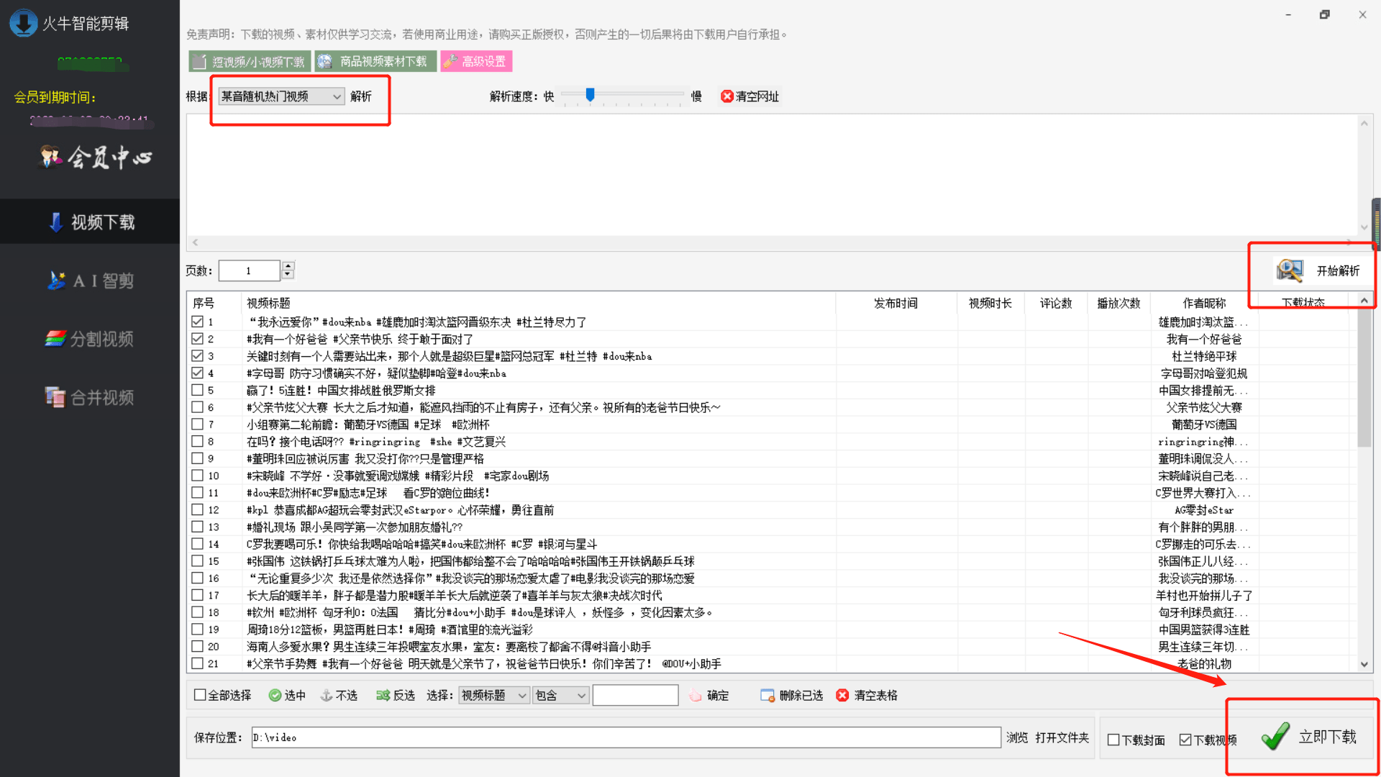Select row 7 葡萄牙VS德国 title
Screen dimensions: 1381x777
368,424
